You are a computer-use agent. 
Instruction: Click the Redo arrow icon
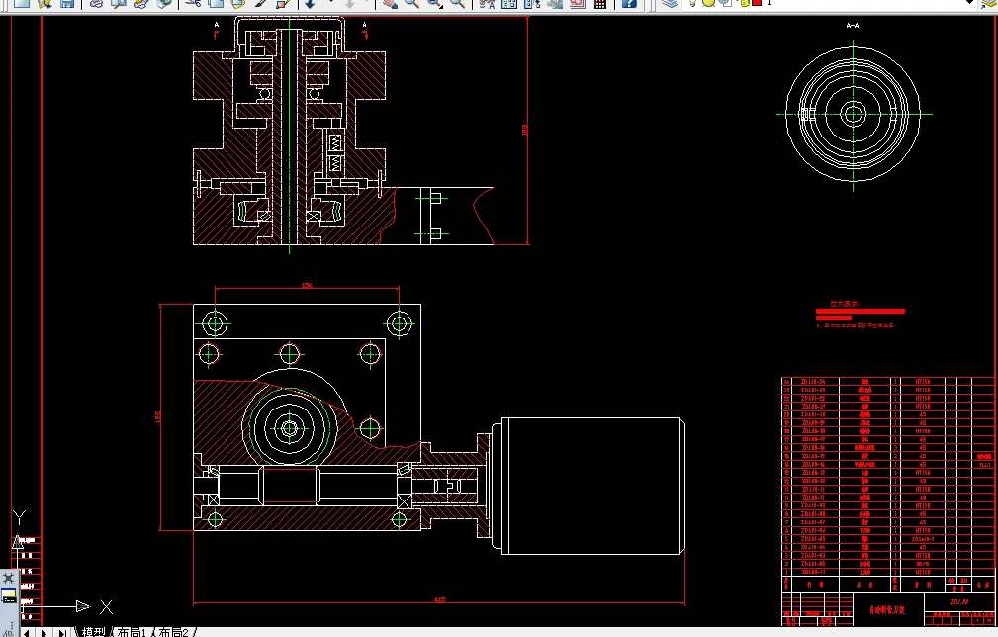(349, 3)
